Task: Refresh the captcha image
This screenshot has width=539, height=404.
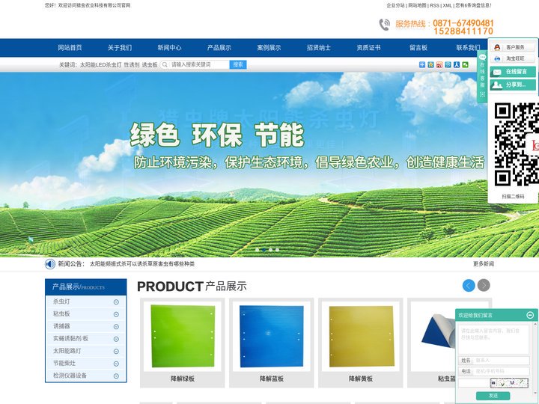Action: click(509, 383)
